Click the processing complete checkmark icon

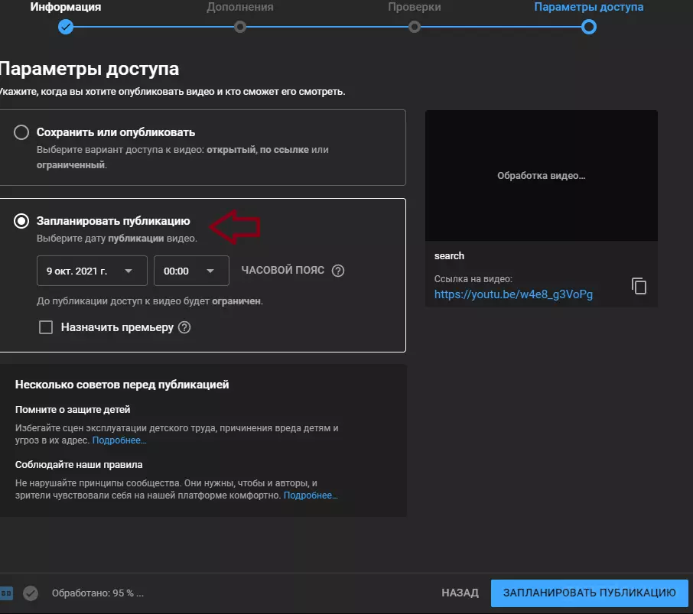pos(31,593)
